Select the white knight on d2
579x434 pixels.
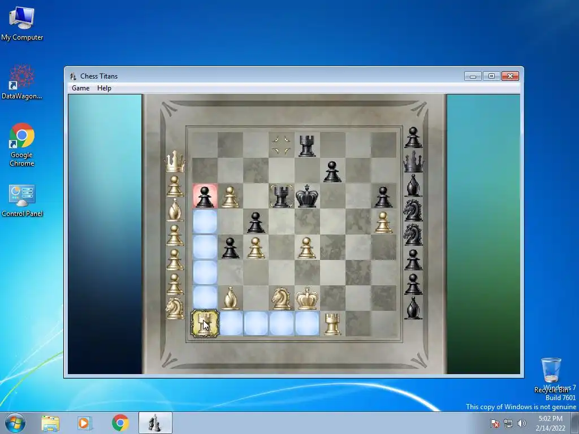pos(282,298)
